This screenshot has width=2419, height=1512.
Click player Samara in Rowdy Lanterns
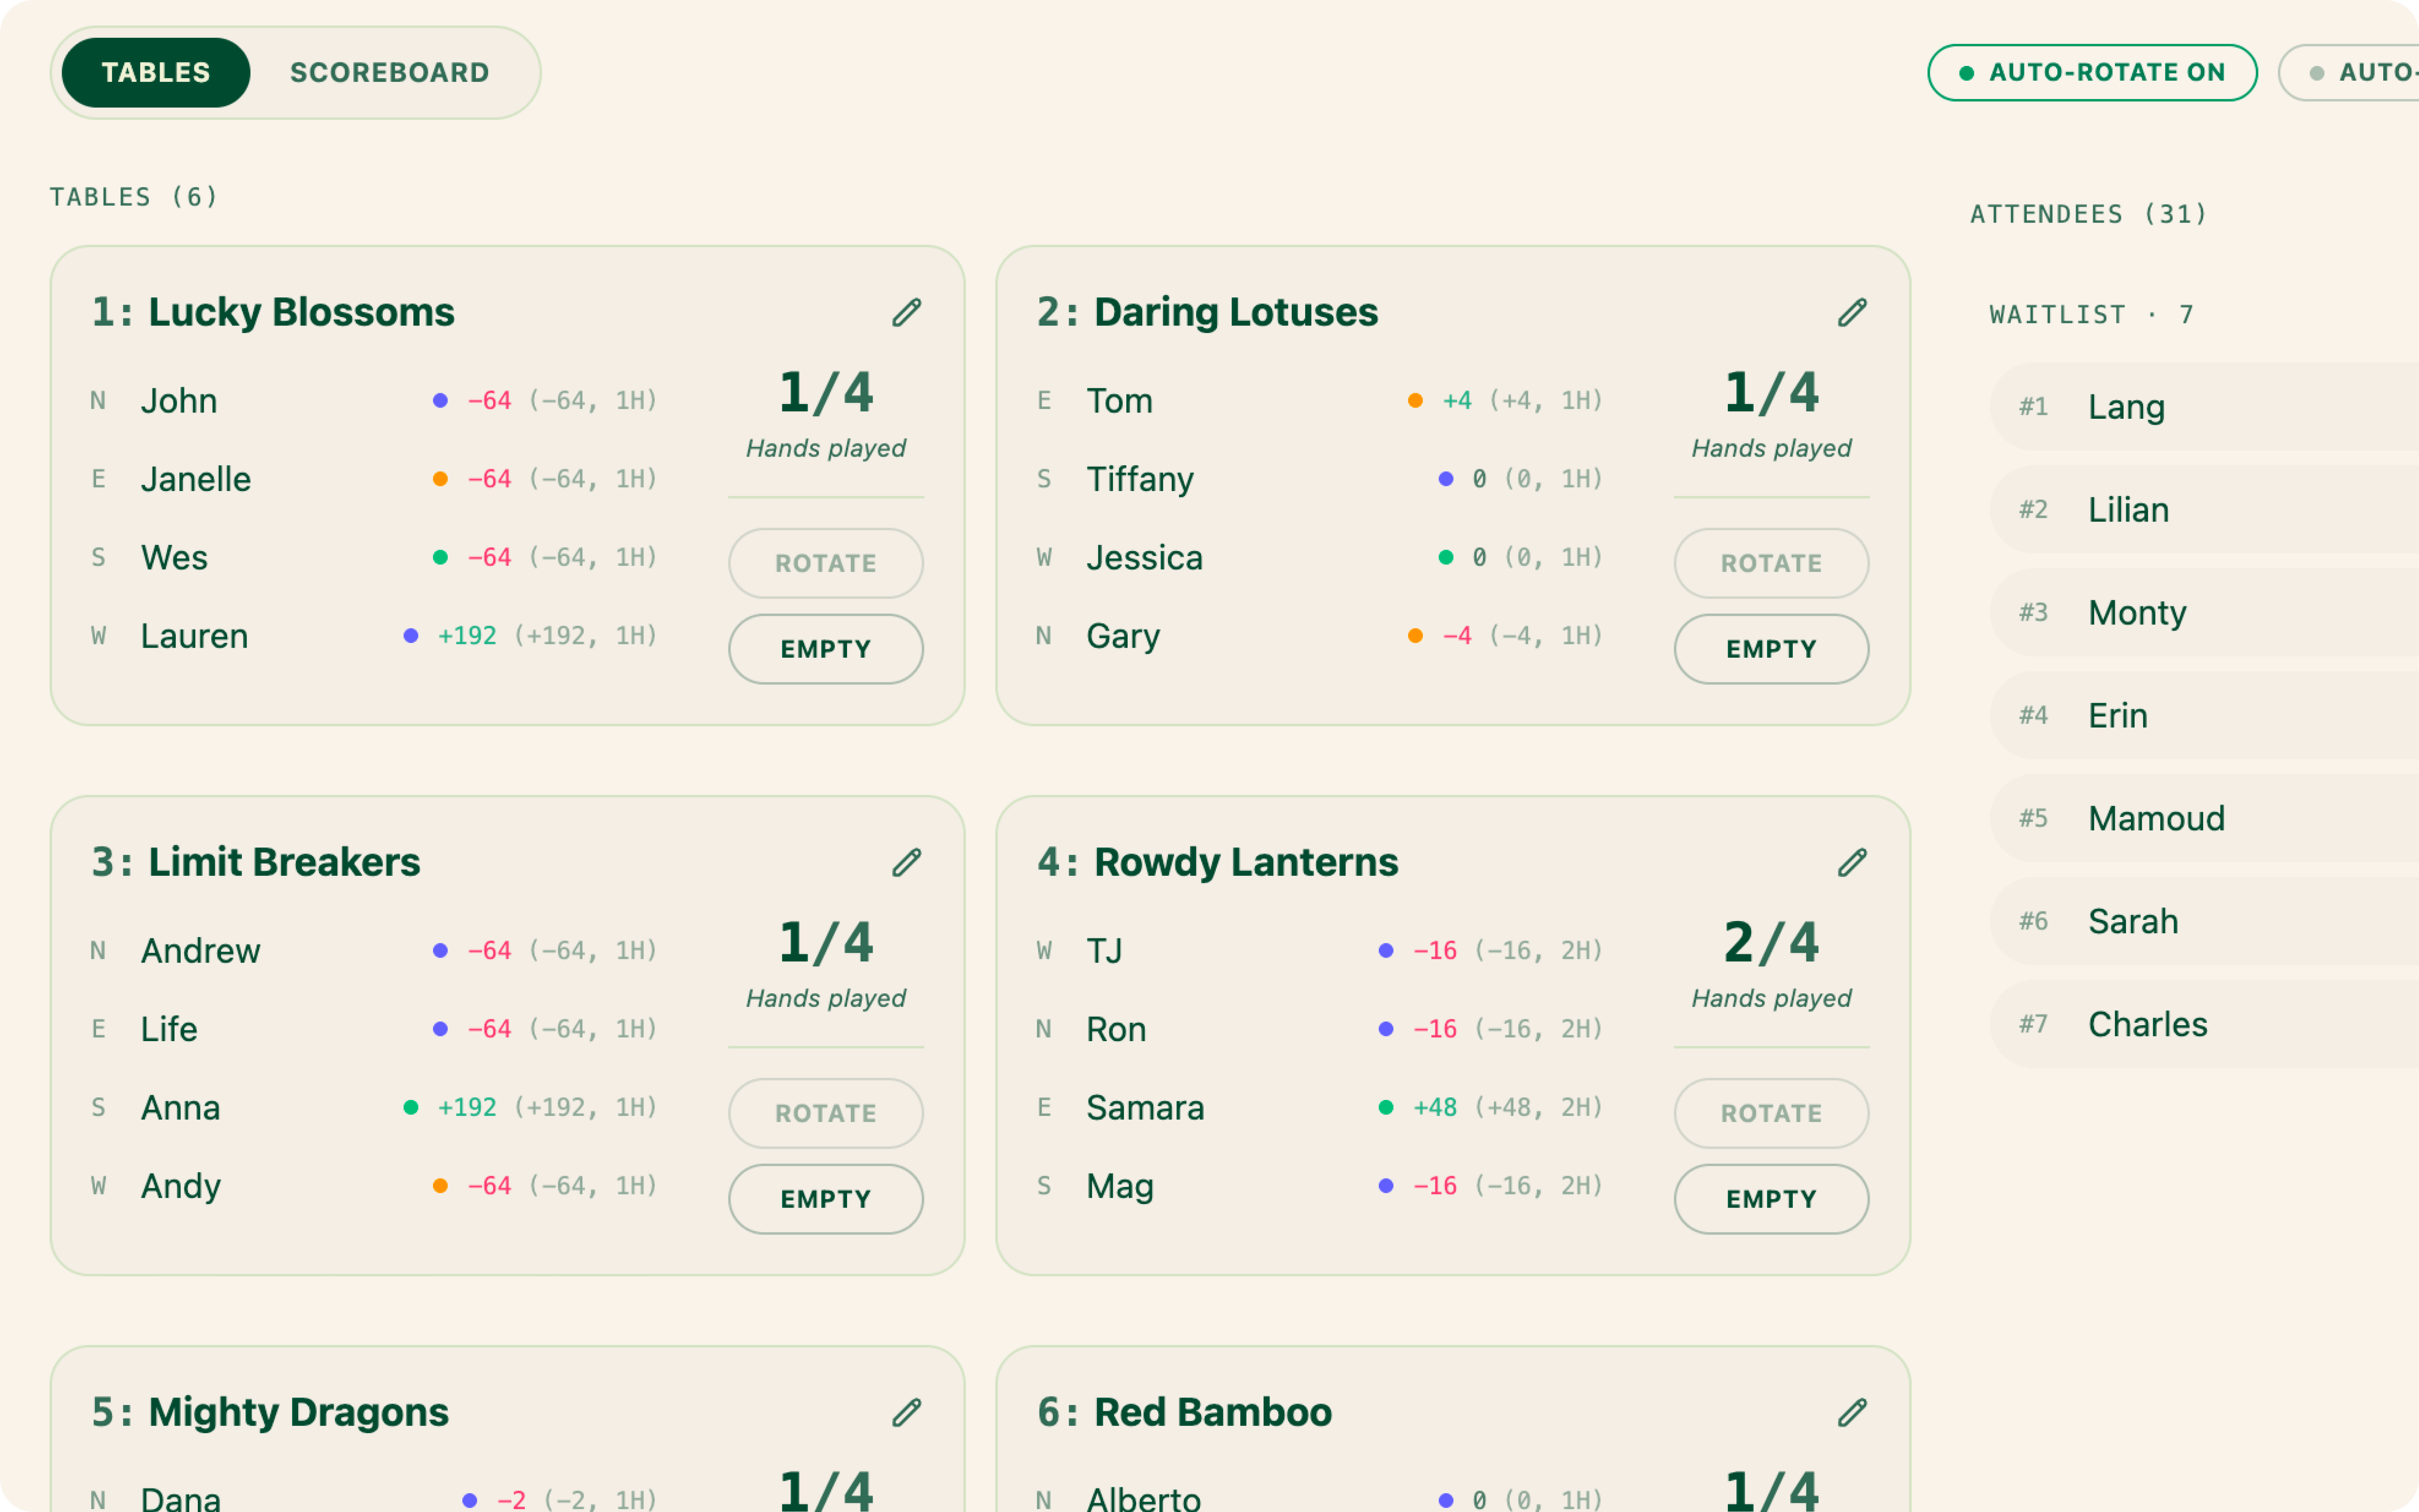pos(1146,1108)
